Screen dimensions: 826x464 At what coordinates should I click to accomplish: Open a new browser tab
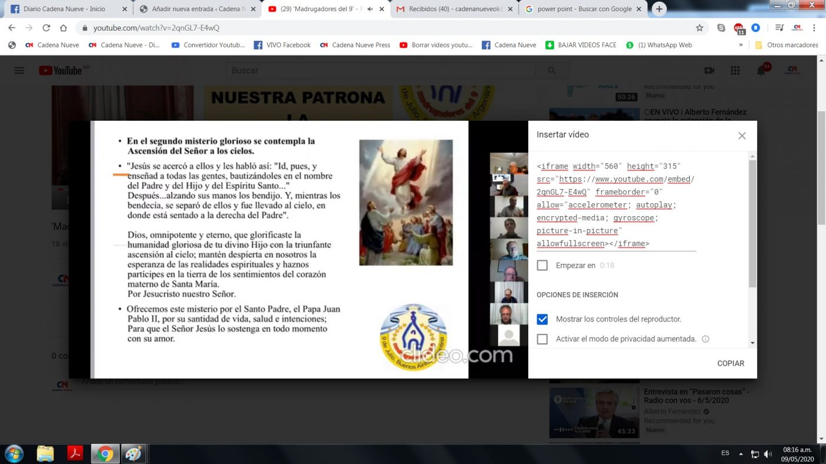[x=659, y=9]
